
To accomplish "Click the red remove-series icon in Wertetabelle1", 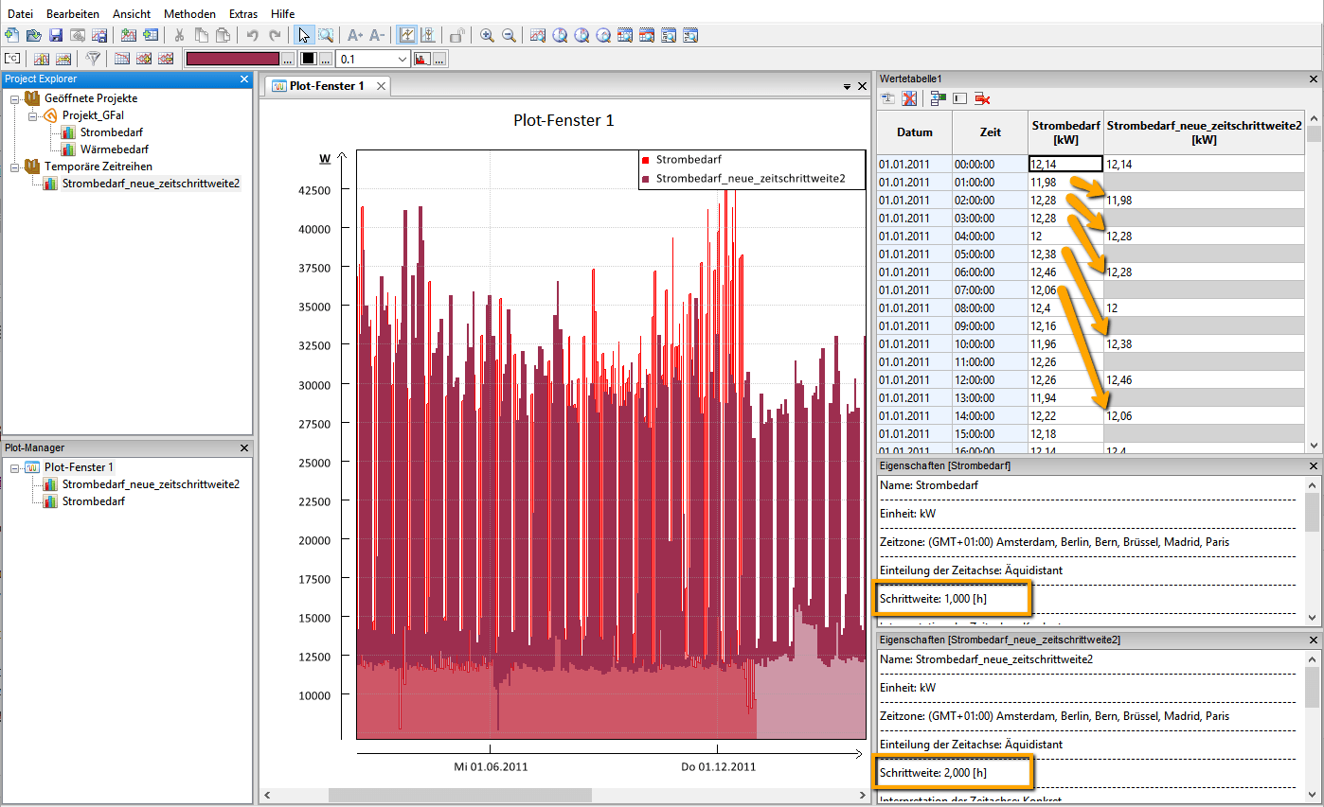I will click(x=982, y=98).
